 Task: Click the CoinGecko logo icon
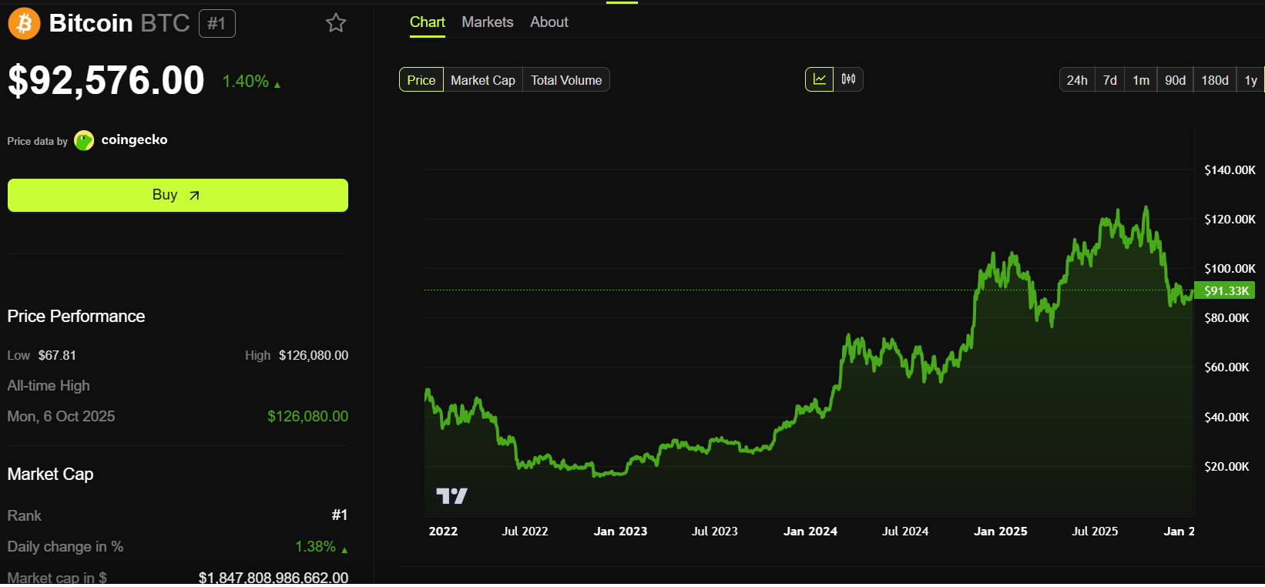pyautogui.click(x=84, y=140)
